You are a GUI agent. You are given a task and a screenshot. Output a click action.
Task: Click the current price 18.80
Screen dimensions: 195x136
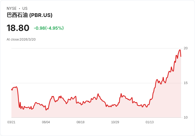(18, 28)
